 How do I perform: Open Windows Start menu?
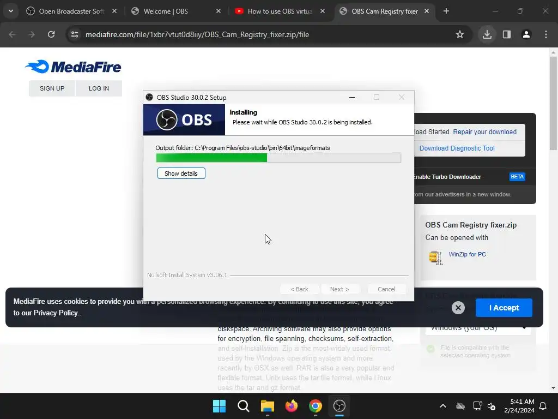219,406
